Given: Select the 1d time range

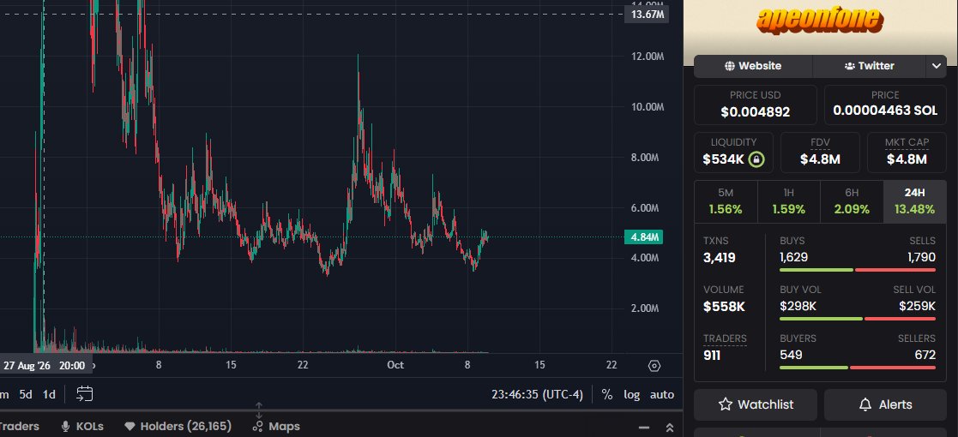Looking at the screenshot, I should point(49,394).
